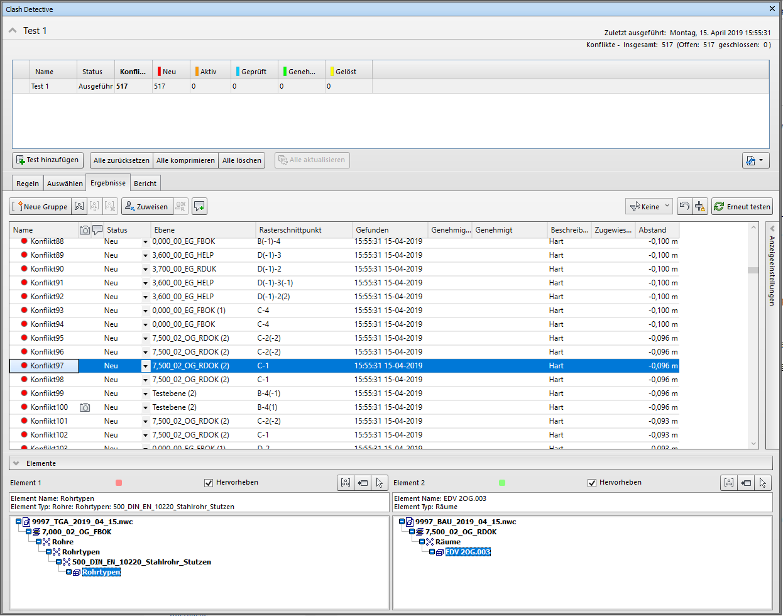Select the 7,500_02_OG_RDOK tree node
Viewport: 783px width, 616px height.
point(461,532)
